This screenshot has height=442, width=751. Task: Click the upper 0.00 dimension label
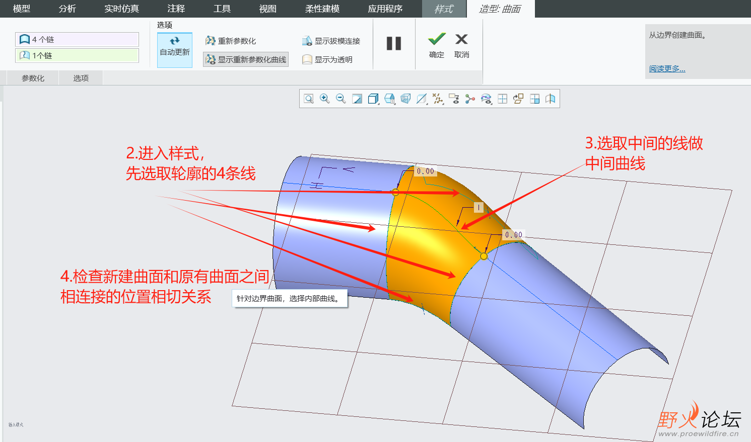pos(426,171)
